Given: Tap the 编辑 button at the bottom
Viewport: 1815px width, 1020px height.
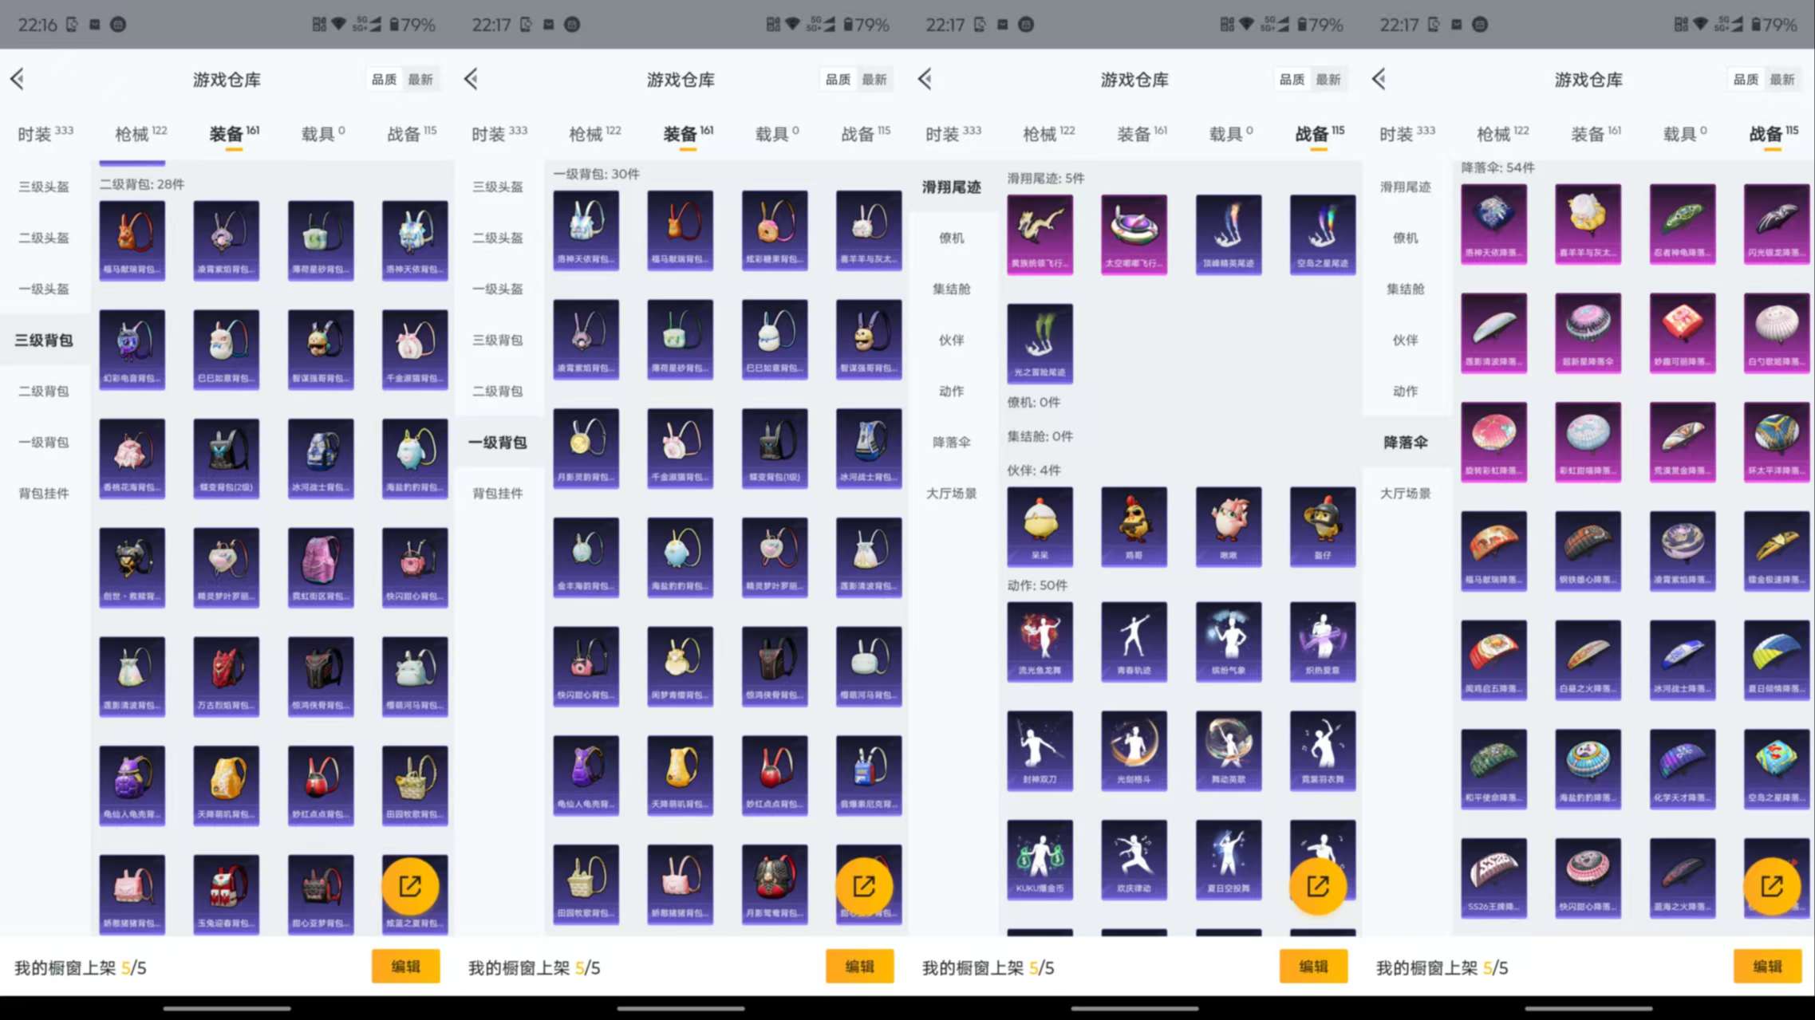Looking at the screenshot, I should pyautogui.click(x=405, y=966).
